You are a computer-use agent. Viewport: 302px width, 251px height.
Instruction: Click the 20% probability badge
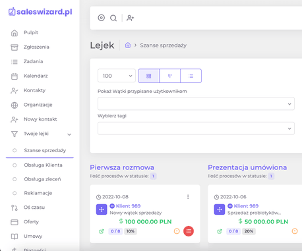(249, 231)
